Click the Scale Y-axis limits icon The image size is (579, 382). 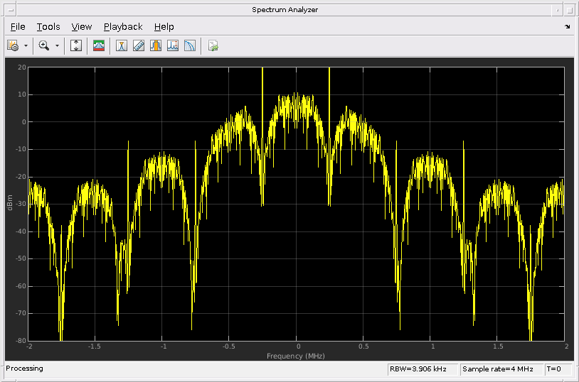click(76, 45)
